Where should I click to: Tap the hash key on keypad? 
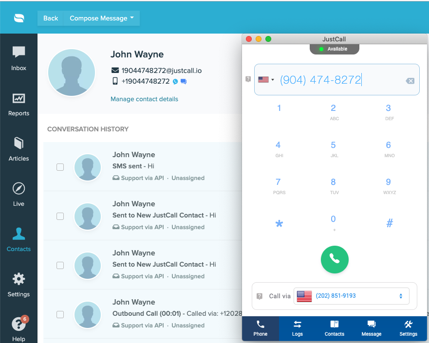pos(390,223)
